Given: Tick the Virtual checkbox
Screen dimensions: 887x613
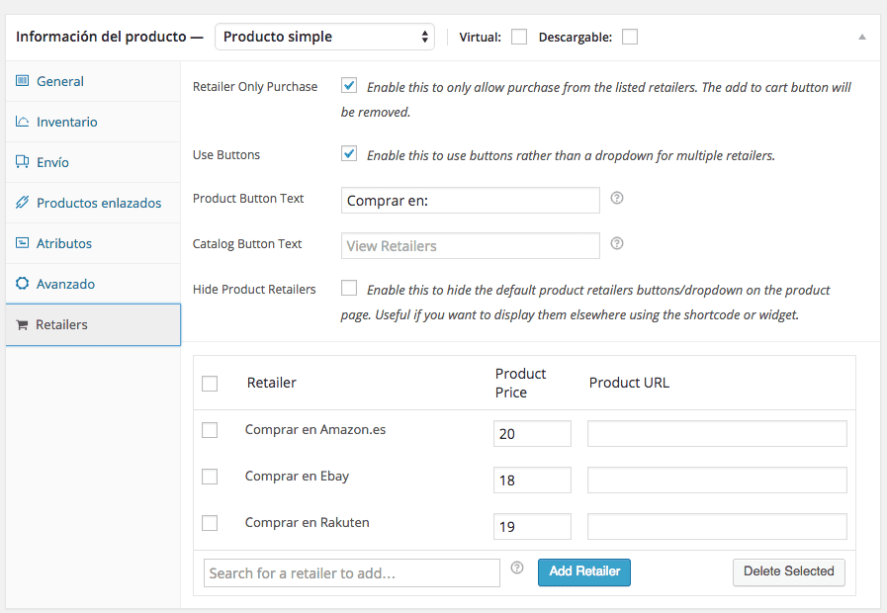Looking at the screenshot, I should point(519,38).
